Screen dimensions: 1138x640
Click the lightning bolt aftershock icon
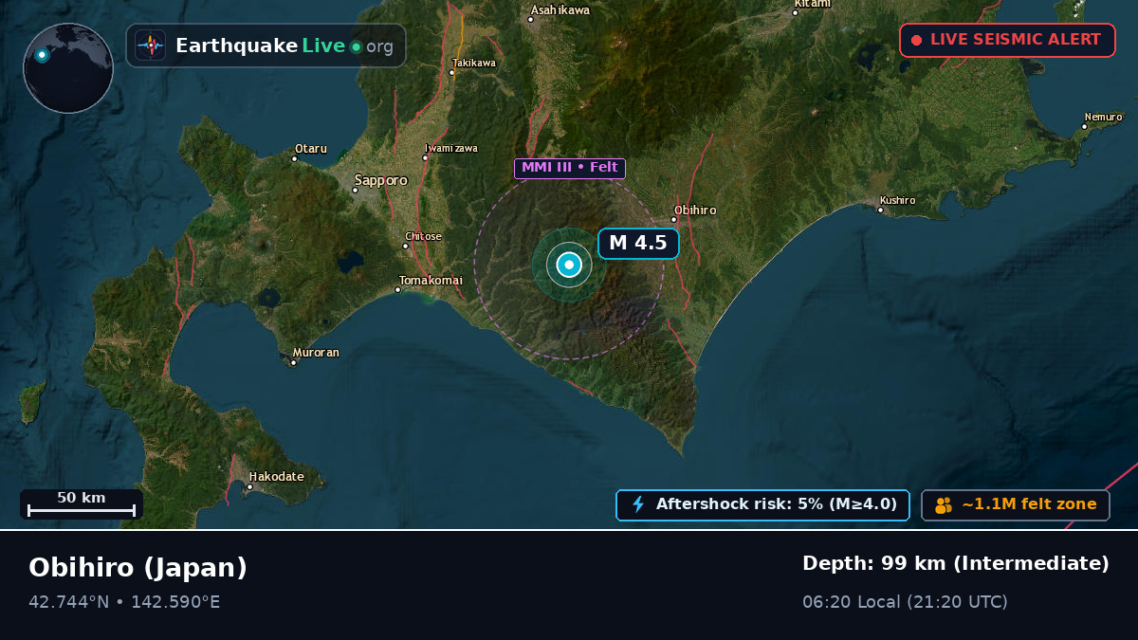point(638,504)
